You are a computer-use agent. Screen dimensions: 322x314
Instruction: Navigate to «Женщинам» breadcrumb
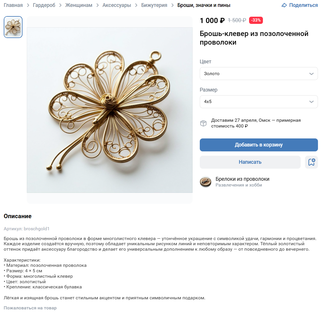point(79,5)
